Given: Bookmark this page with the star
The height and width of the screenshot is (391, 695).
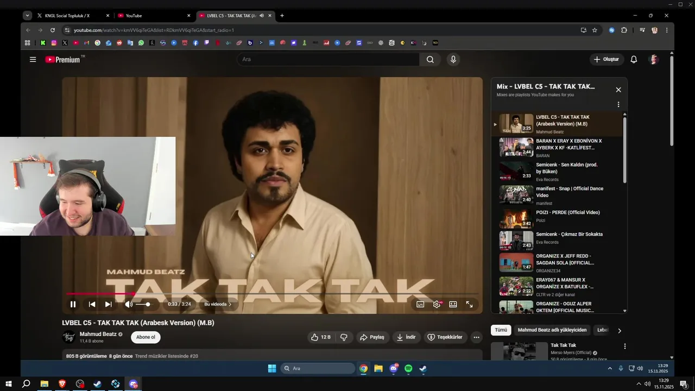Looking at the screenshot, I should [595, 30].
